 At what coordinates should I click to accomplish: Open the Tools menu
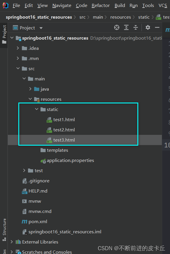[148, 6]
